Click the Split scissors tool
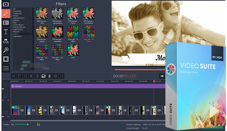227x131 pixels. pos(14,76)
